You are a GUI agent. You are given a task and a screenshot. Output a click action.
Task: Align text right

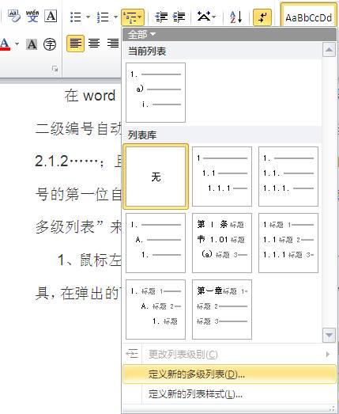(x=113, y=44)
